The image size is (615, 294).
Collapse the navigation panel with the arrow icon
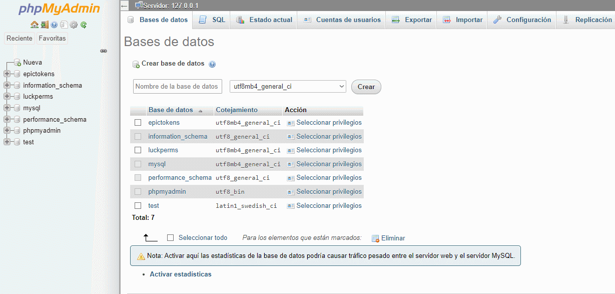(125, 6)
